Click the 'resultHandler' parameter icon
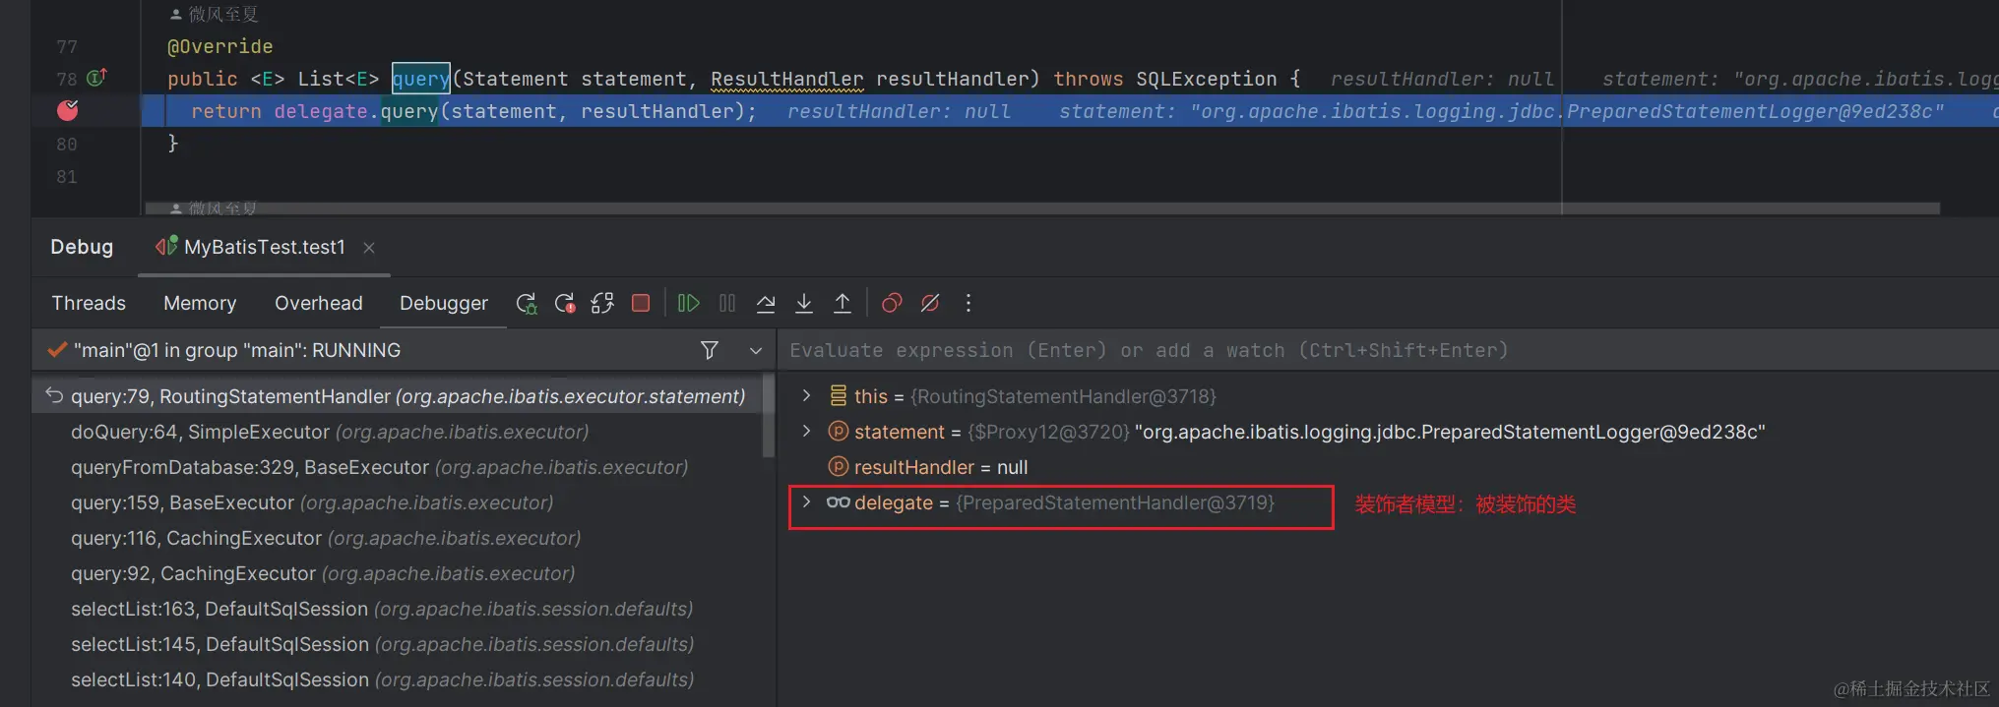 pos(839,466)
